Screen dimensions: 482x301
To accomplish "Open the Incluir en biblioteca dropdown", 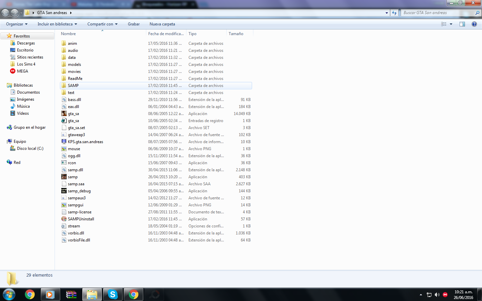I will 57,24.
